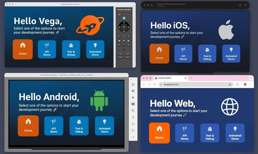The image size is (258, 154).
Task: Select Home tile in Apple TV simulator
Action: pyautogui.click(x=159, y=54)
